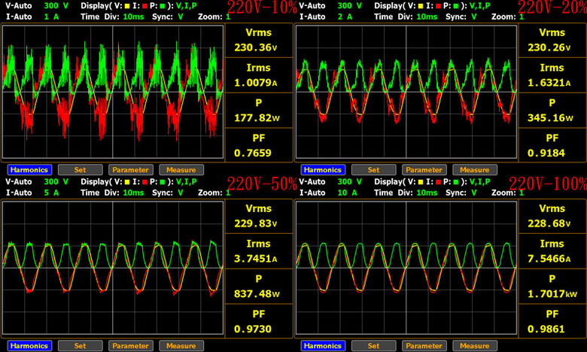Click the I-Auto range value 2 A
The width and height of the screenshot is (587, 352).
[345, 17]
